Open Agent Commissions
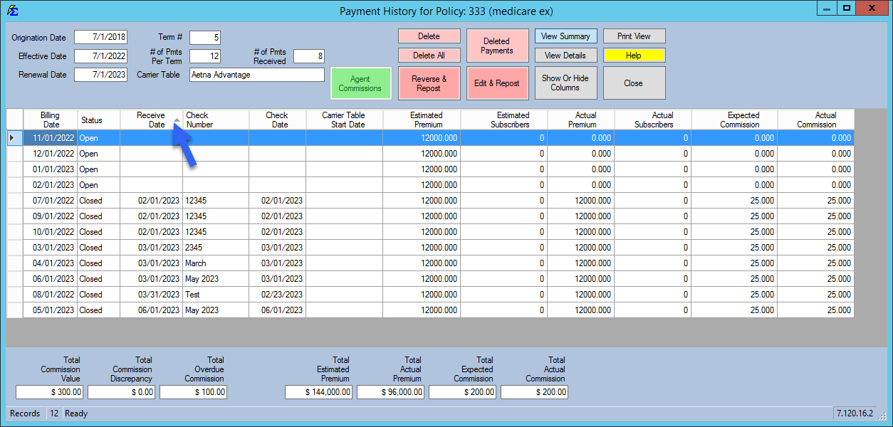This screenshot has width=893, height=427. click(360, 83)
